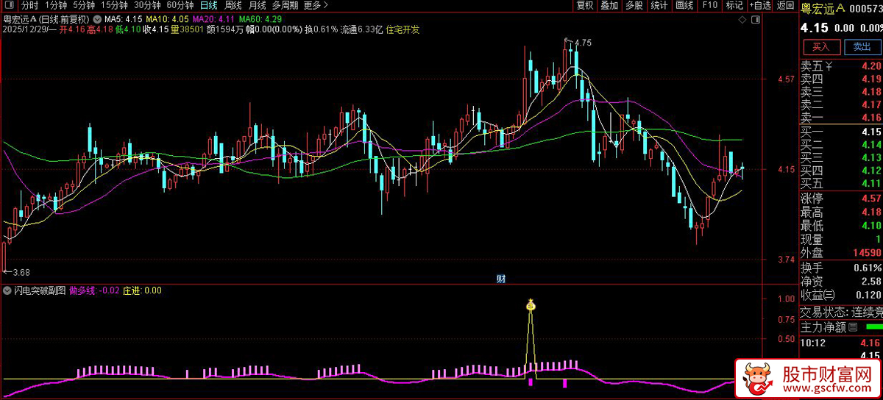Click the panel layout icon at top-left
Screen dimensions: 883x400
[10, 5]
